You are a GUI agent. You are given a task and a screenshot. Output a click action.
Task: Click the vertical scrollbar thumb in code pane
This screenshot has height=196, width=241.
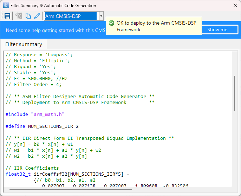pos(235,93)
